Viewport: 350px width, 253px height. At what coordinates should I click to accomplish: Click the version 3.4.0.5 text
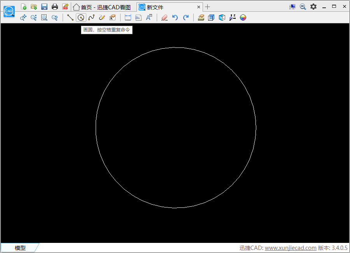332,248
